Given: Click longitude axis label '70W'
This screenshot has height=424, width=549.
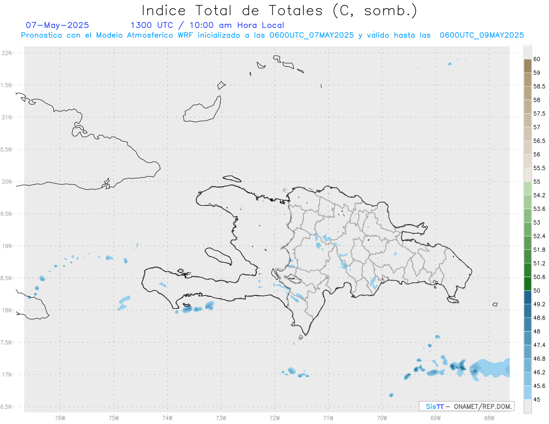Looking at the screenshot, I should tap(382, 418).
